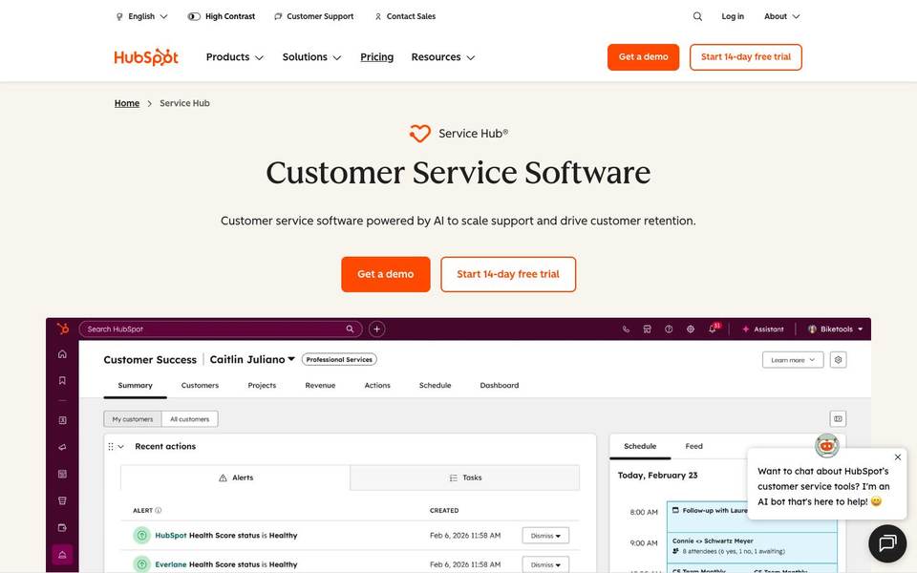The height and width of the screenshot is (573, 917).
Task: Click the highlighted bell icon at sidebar bottom
Action: 62,554
